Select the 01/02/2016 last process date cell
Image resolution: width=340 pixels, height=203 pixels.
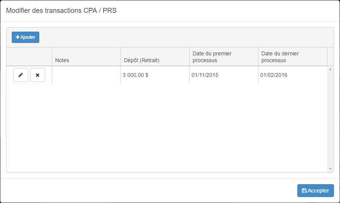click(x=274, y=75)
